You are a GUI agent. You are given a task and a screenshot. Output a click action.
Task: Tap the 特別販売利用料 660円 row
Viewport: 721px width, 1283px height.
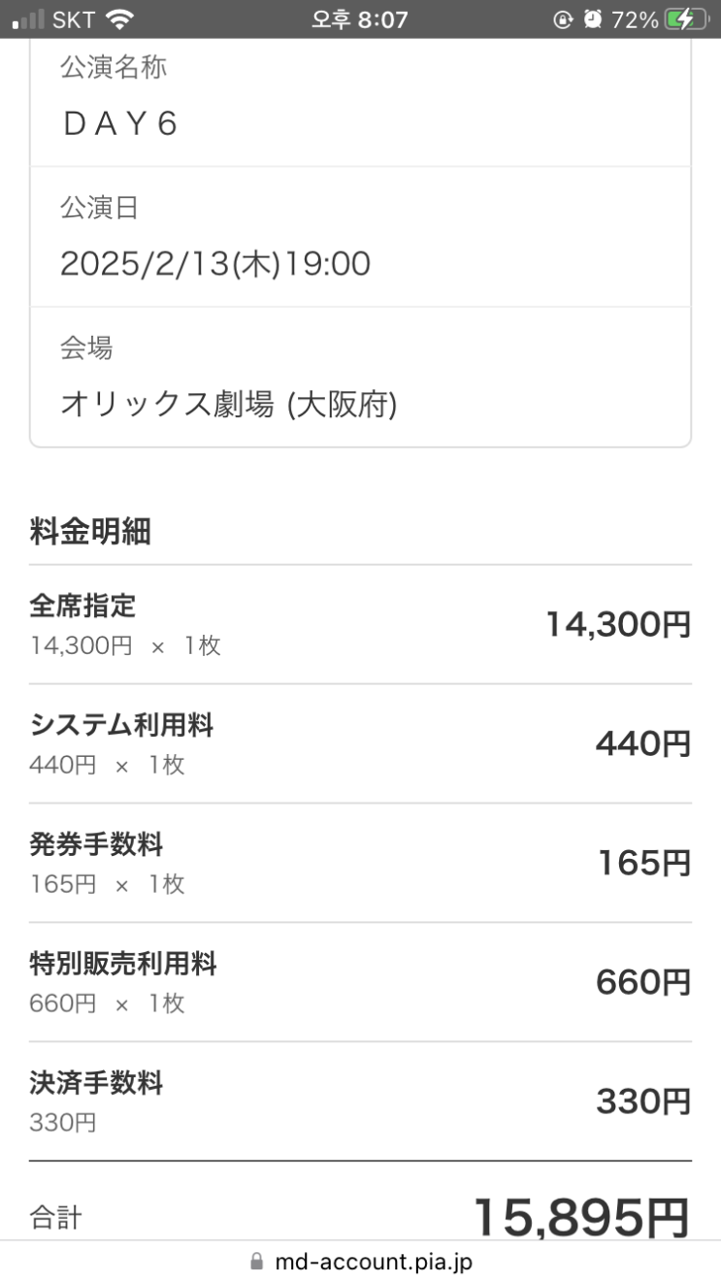point(360,982)
